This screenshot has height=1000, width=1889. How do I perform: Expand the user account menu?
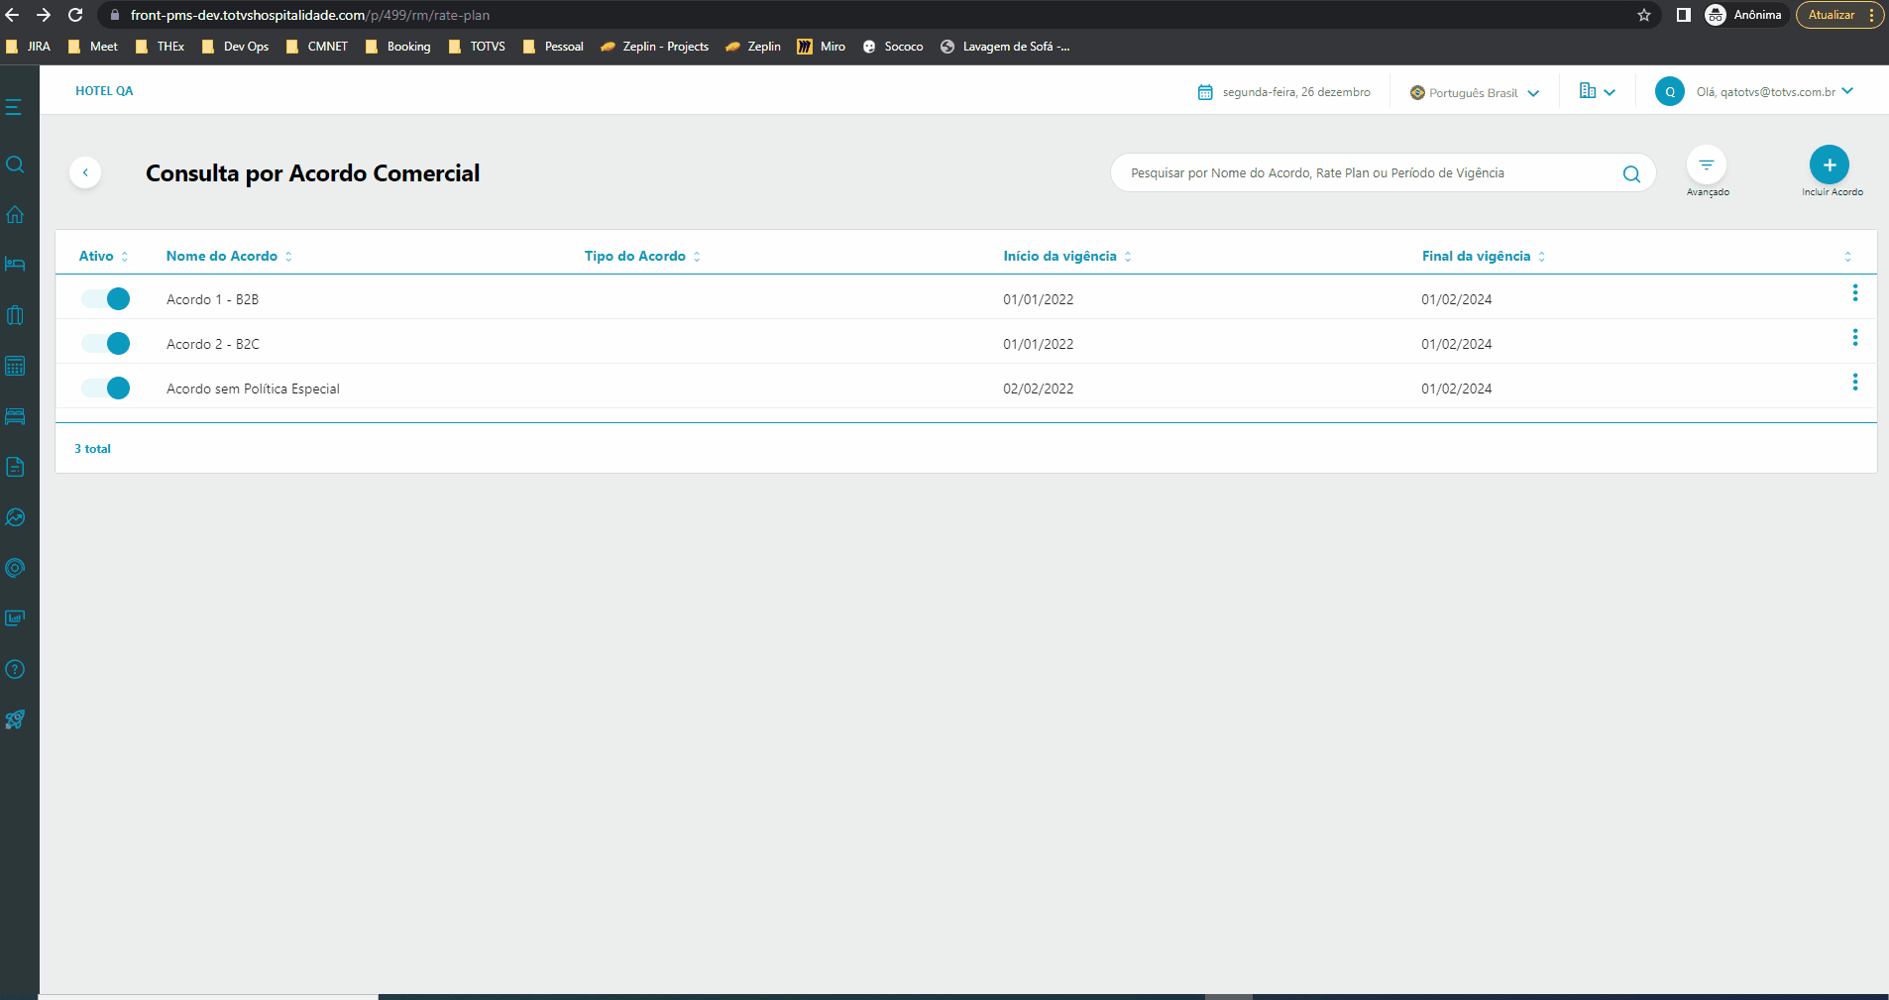(1847, 91)
